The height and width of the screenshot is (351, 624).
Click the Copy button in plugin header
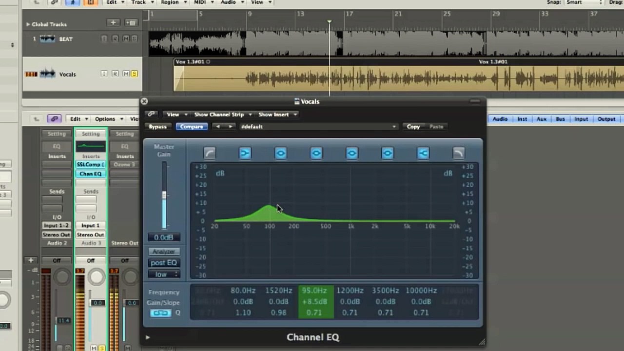[413, 126]
